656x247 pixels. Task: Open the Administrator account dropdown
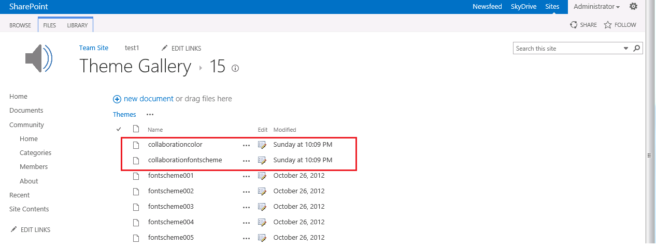point(596,7)
